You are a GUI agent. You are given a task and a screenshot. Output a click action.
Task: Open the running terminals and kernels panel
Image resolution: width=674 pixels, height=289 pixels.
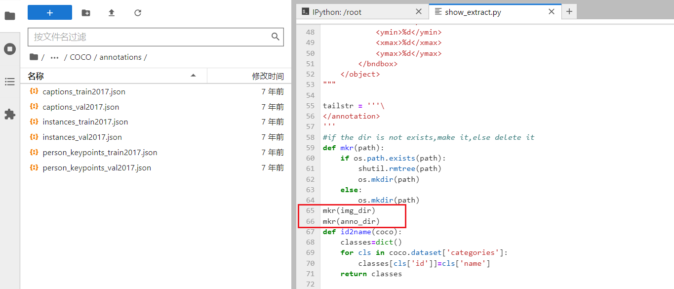pos(10,48)
